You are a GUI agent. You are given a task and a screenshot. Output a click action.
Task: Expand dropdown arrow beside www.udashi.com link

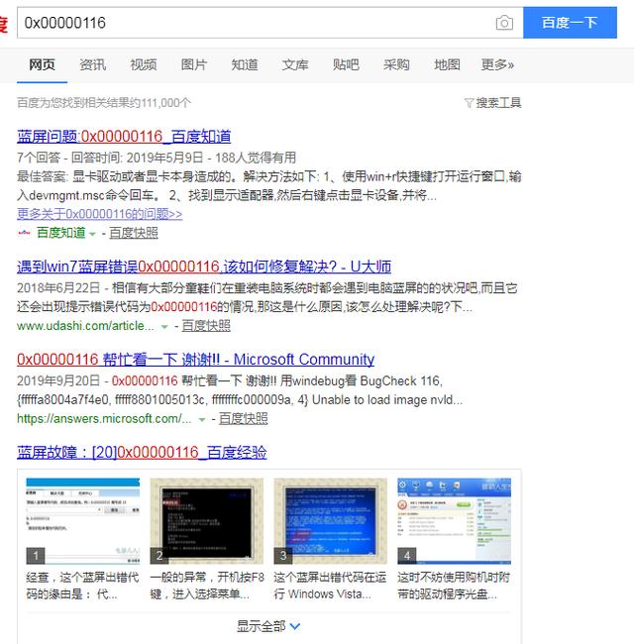164,326
